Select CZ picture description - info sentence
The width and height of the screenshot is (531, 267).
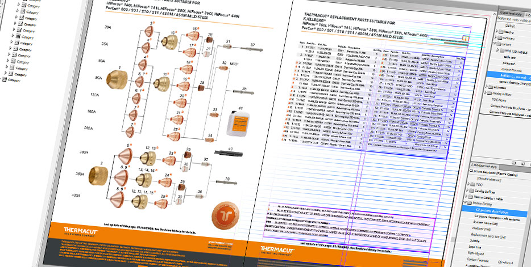coord(497,218)
